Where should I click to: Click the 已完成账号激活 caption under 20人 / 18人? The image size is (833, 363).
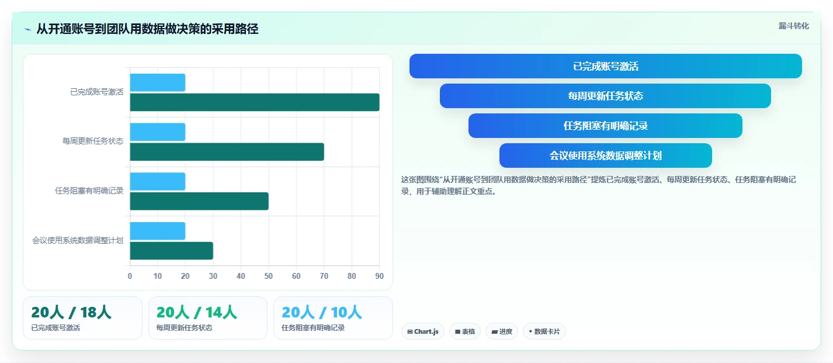click(55, 328)
